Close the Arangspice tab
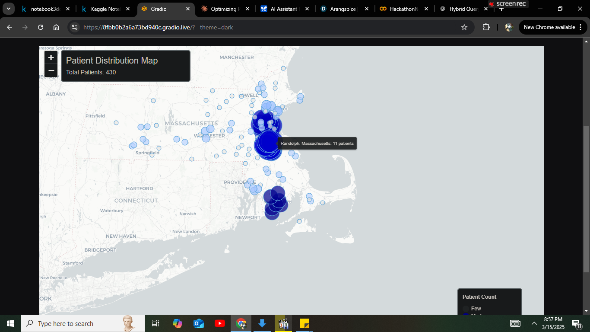This screenshot has height=332, width=590. (366, 9)
